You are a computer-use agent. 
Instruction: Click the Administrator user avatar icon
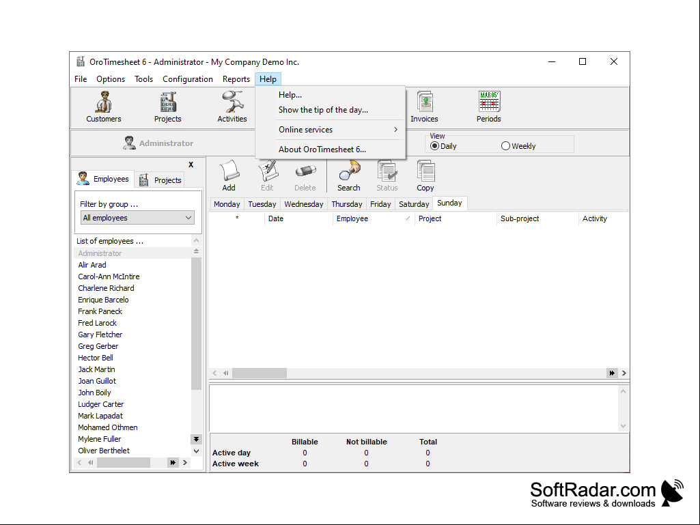click(x=130, y=143)
